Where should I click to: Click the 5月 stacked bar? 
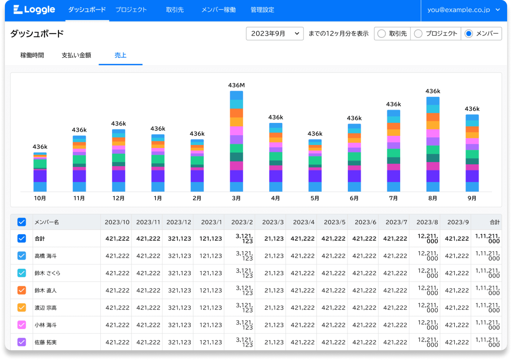[315, 166]
